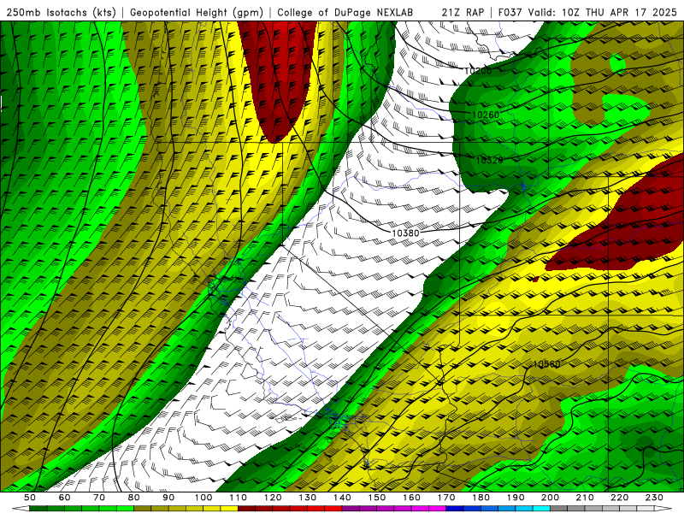Click the 10380 height contour label
This screenshot has height=513, width=684.
[405, 233]
